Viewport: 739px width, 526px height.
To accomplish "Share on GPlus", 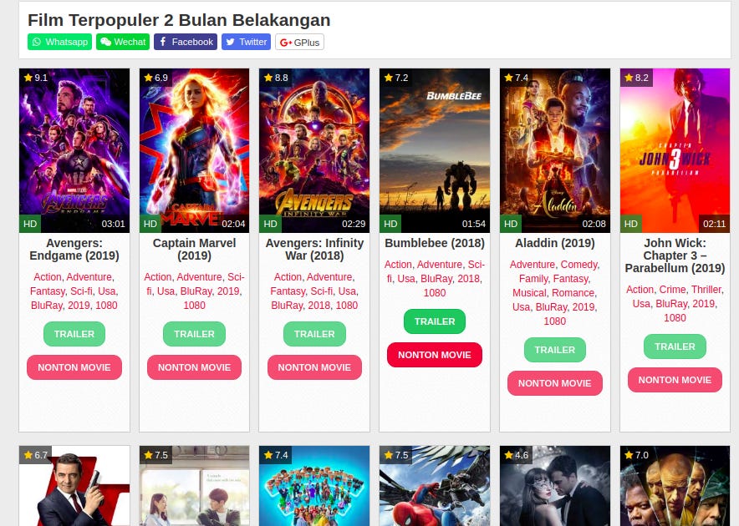I will pyautogui.click(x=300, y=42).
